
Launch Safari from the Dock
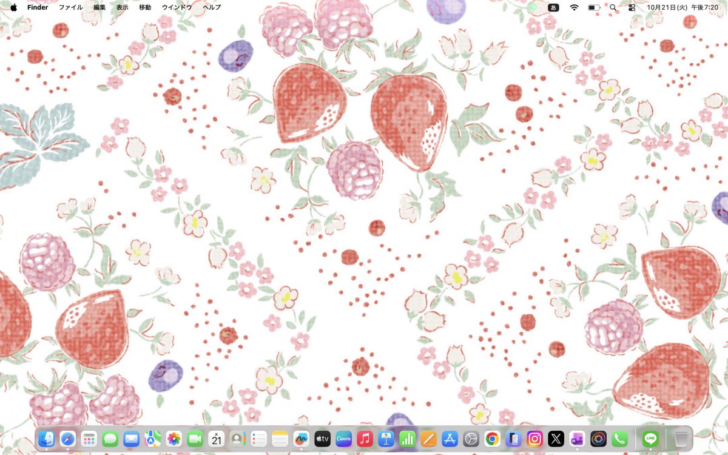coord(68,438)
